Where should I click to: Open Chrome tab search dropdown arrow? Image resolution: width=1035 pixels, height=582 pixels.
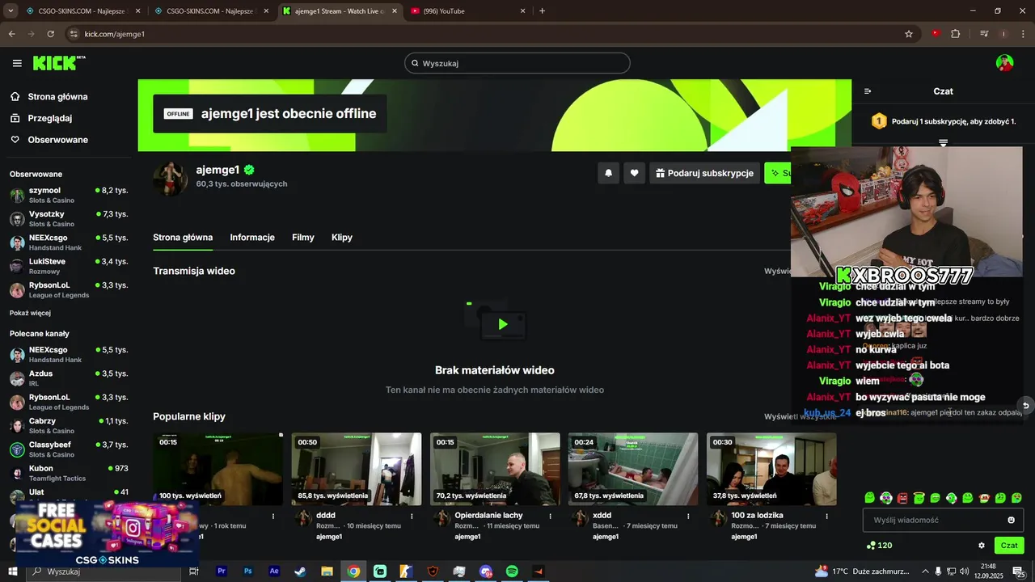(x=11, y=11)
